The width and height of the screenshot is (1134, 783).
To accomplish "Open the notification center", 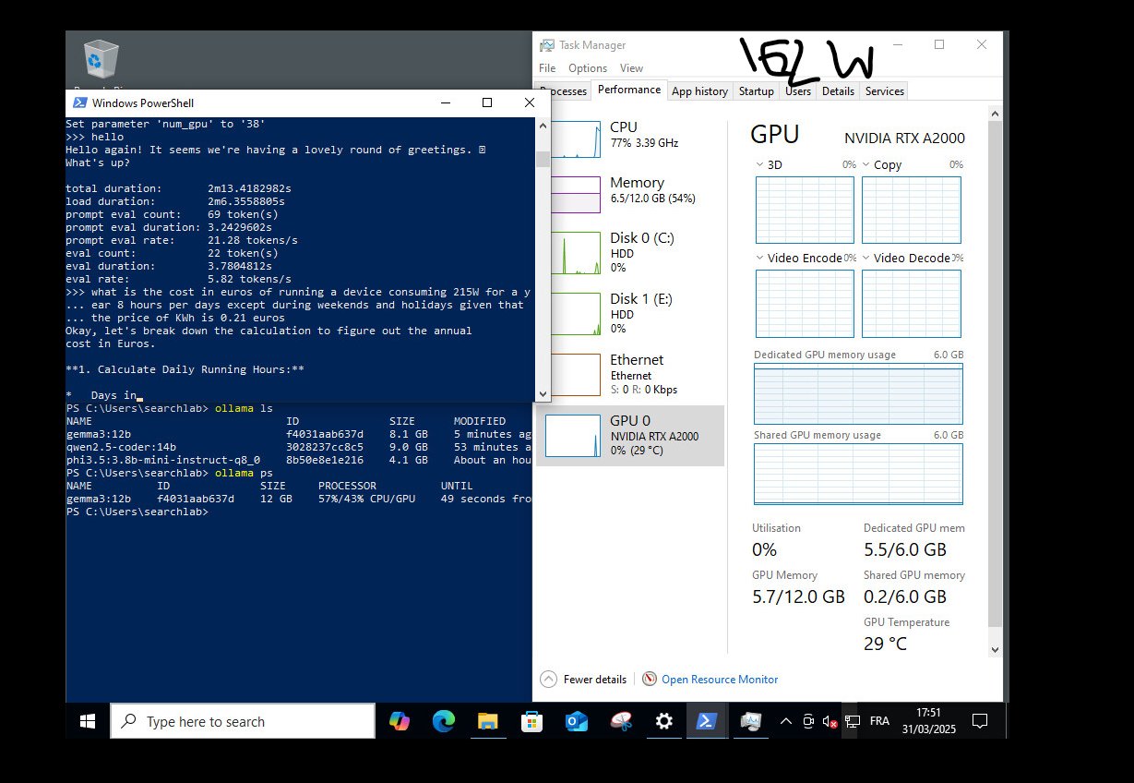I will (980, 721).
